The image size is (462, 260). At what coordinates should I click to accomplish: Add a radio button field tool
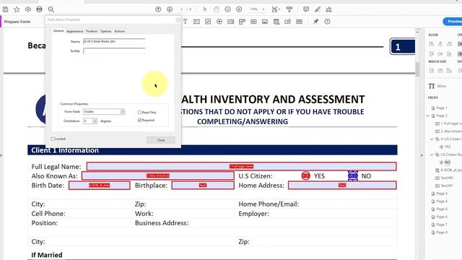(x=219, y=22)
